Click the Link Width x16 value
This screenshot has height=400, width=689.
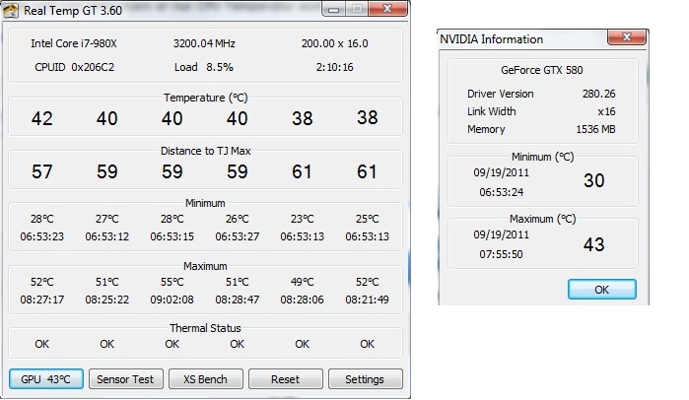[606, 111]
